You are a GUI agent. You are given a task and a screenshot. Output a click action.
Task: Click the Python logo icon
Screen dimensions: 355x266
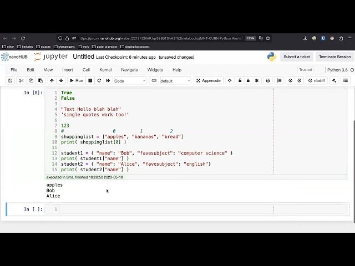272,57
